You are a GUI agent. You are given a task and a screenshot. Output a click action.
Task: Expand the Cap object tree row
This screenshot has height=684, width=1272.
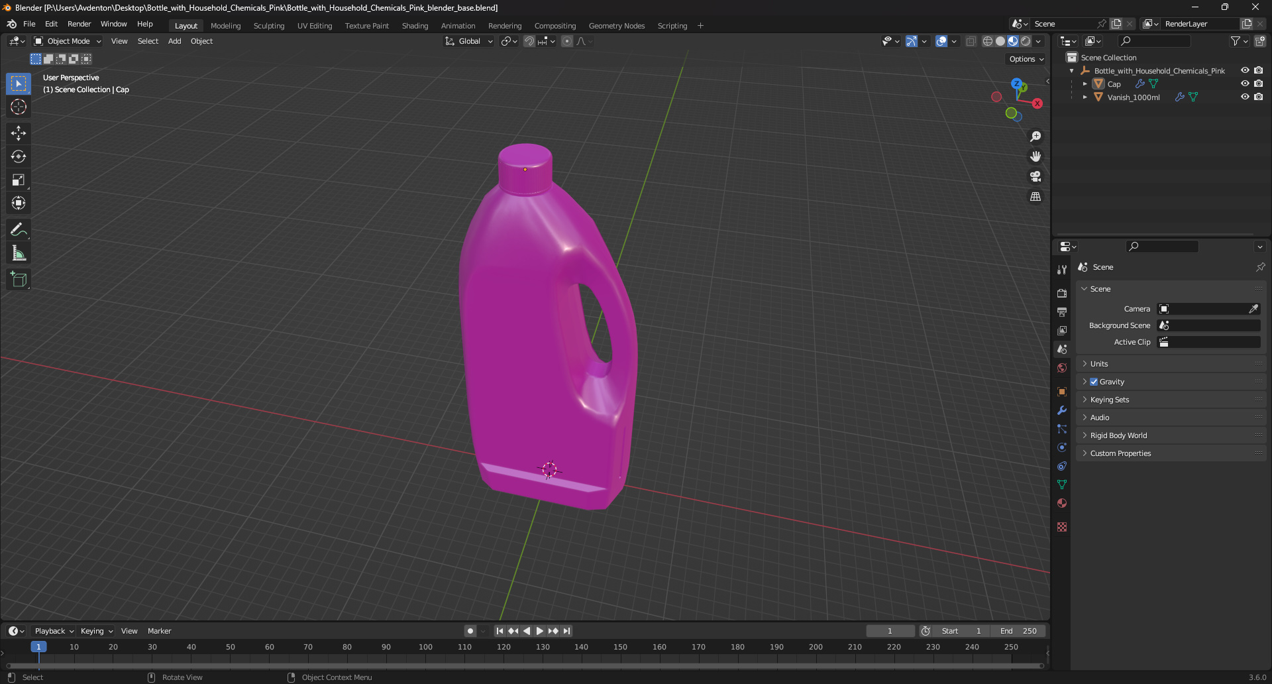pos(1085,84)
